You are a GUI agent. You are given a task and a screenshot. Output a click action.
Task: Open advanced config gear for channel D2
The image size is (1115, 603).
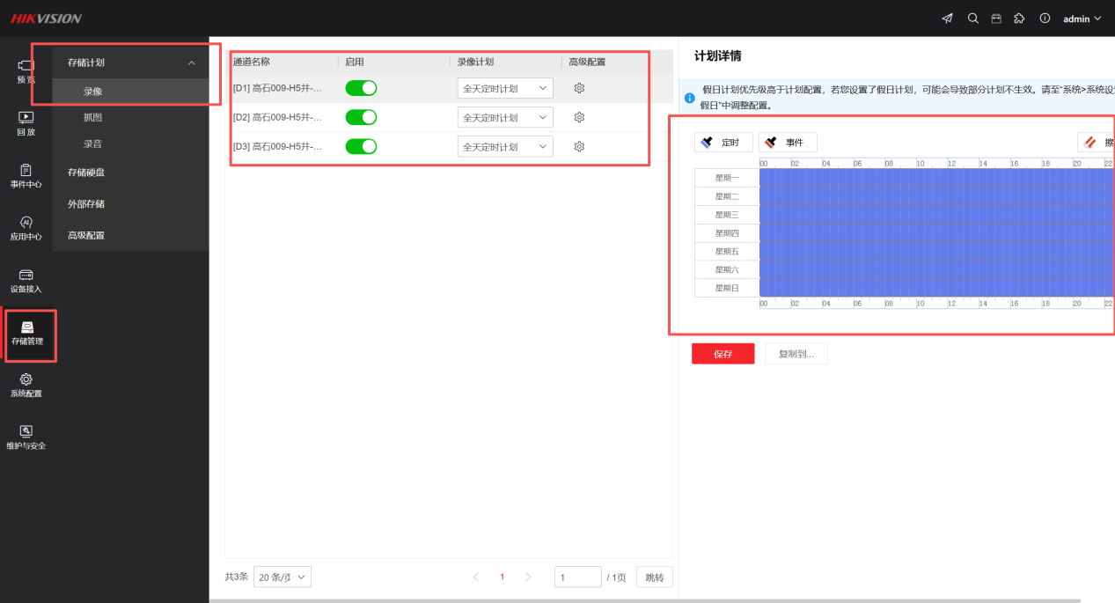click(x=579, y=117)
